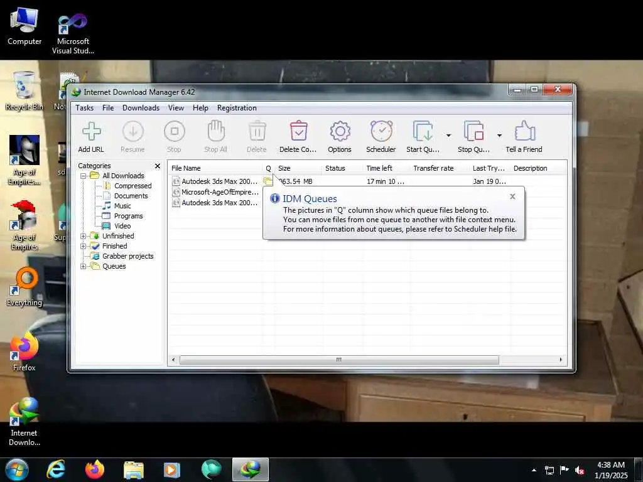Sort by the Size column header

point(298,168)
